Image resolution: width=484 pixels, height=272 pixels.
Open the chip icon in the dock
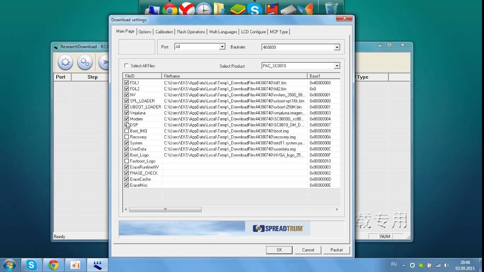point(288,9)
